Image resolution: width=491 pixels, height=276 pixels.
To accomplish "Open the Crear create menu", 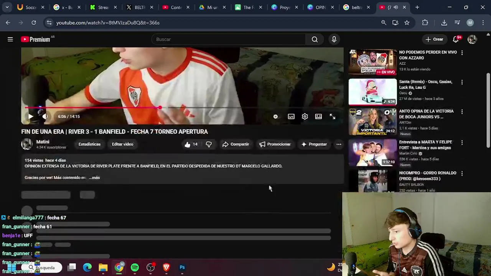I will tap(434, 39).
